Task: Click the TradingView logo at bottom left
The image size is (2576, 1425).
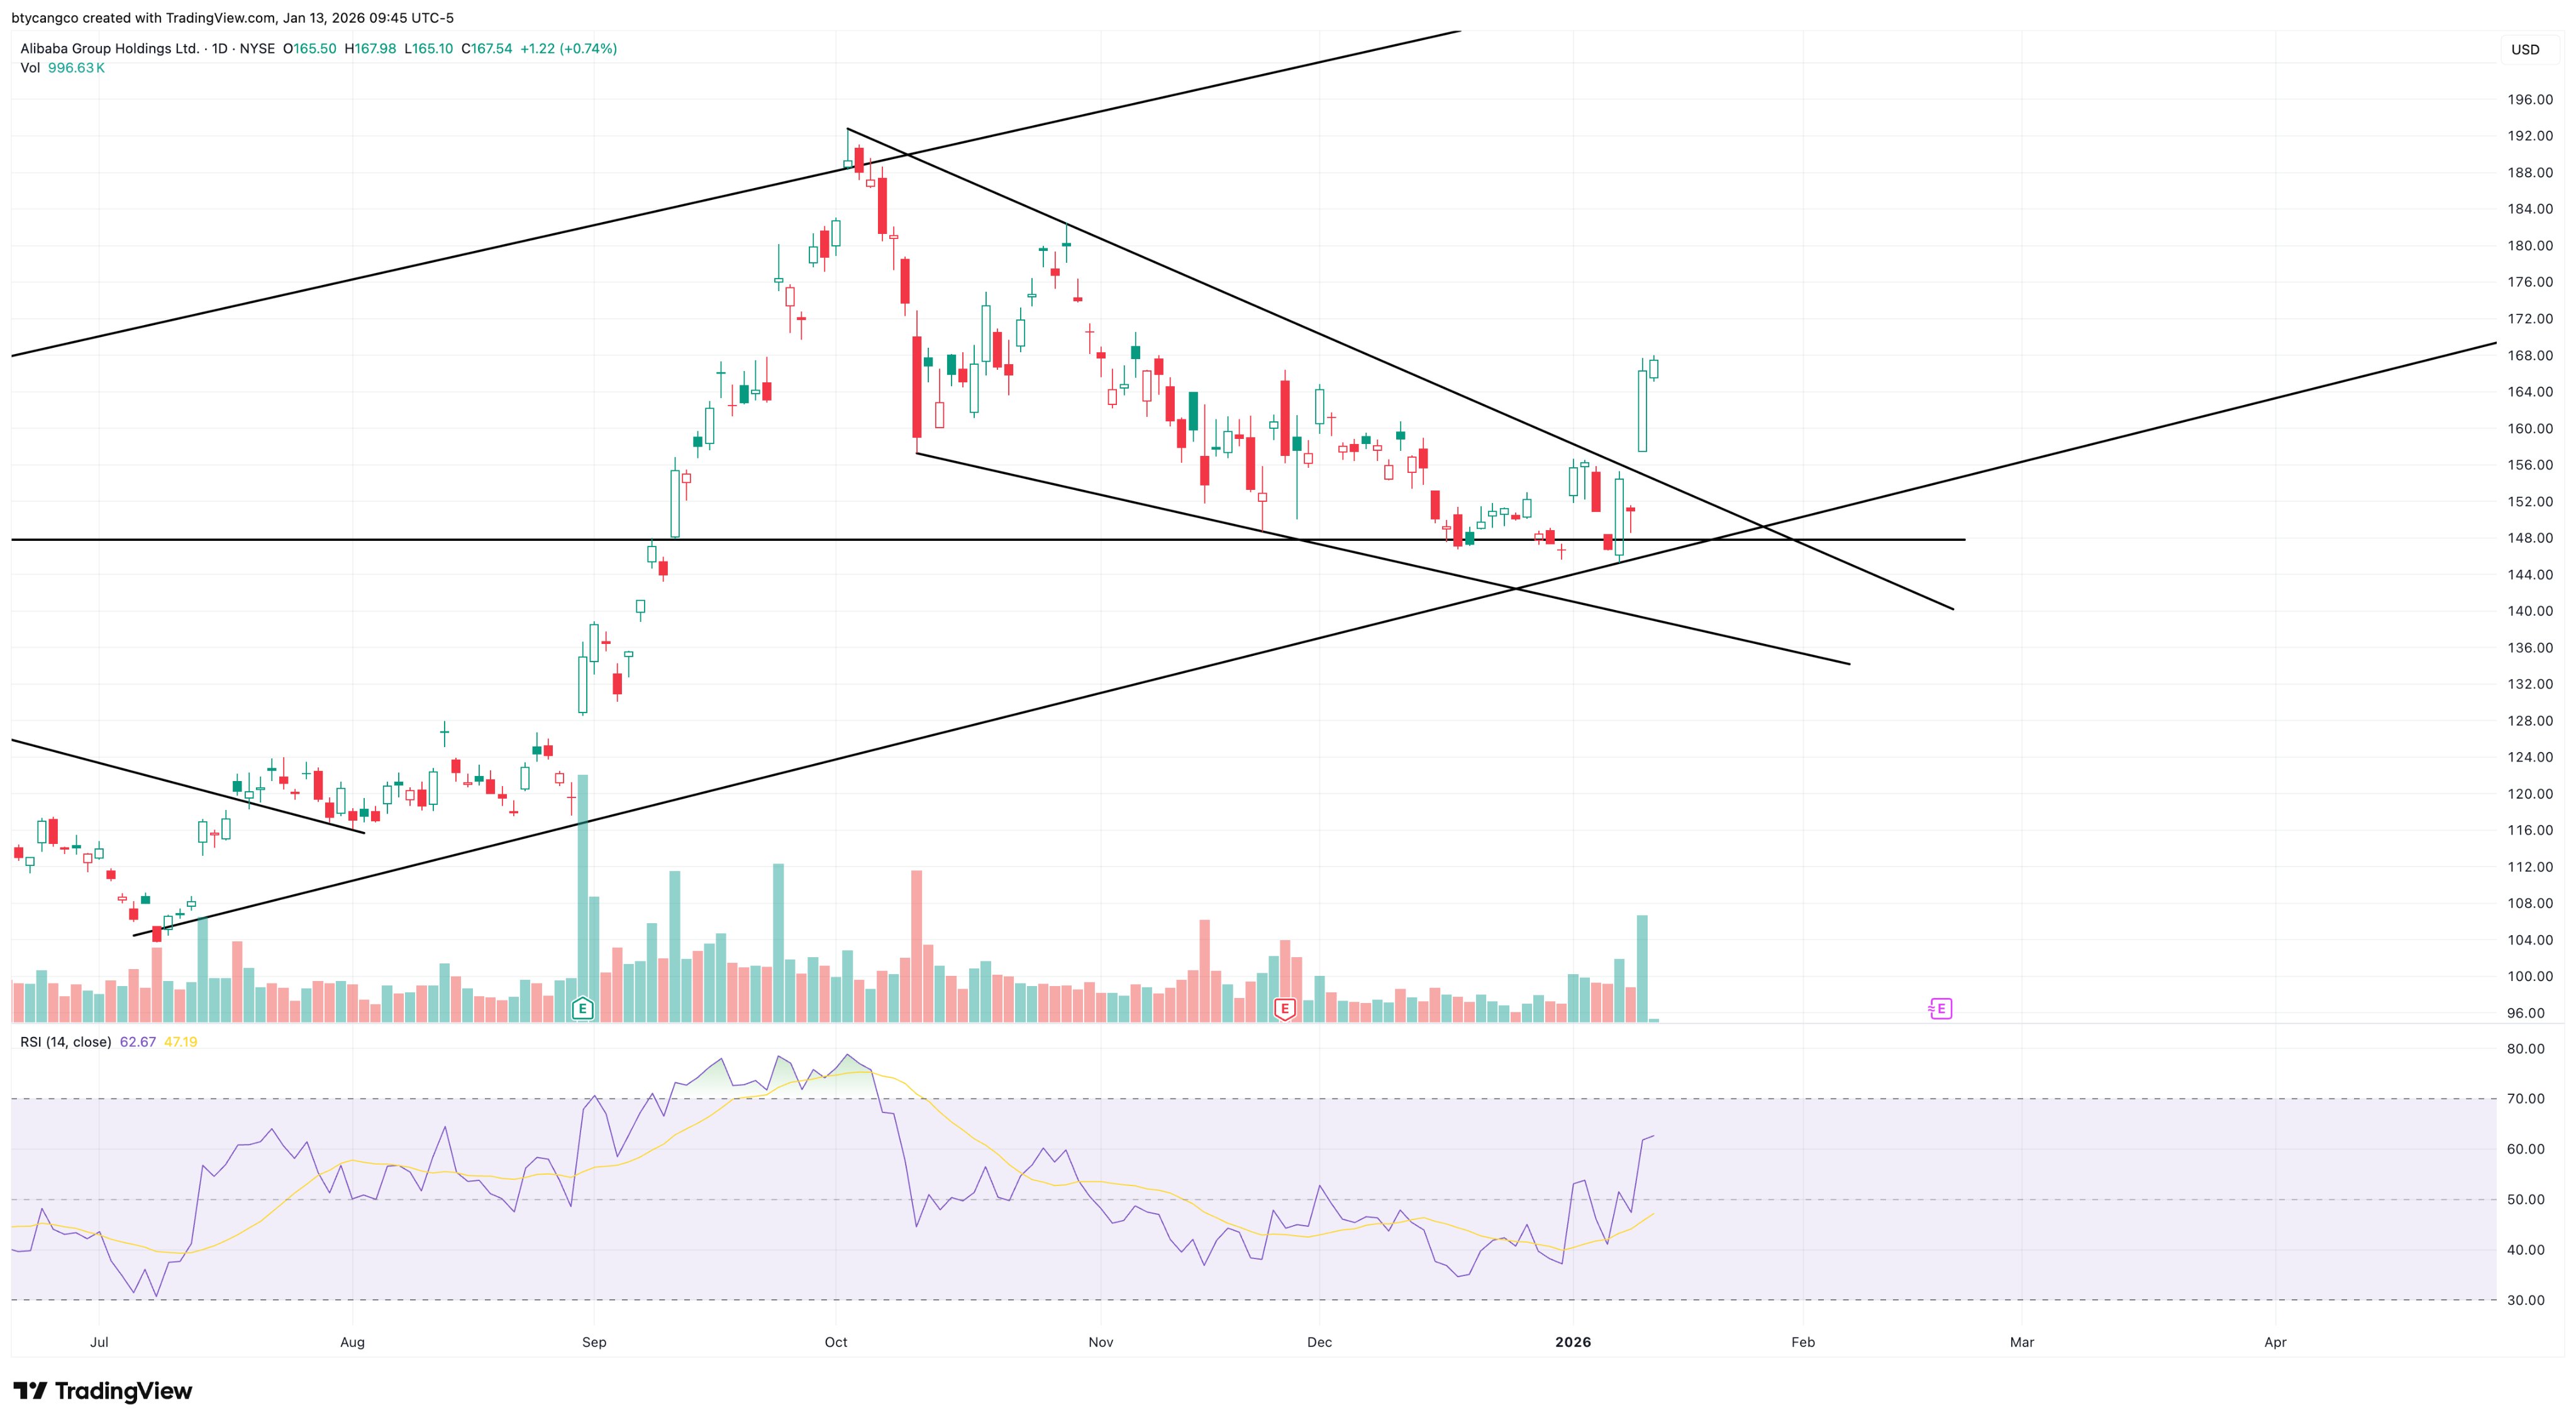Action: (x=103, y=1391)
